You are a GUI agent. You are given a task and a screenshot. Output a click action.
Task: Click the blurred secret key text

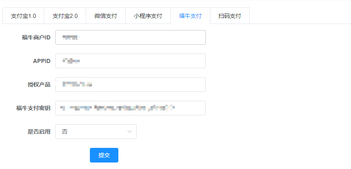117,108
